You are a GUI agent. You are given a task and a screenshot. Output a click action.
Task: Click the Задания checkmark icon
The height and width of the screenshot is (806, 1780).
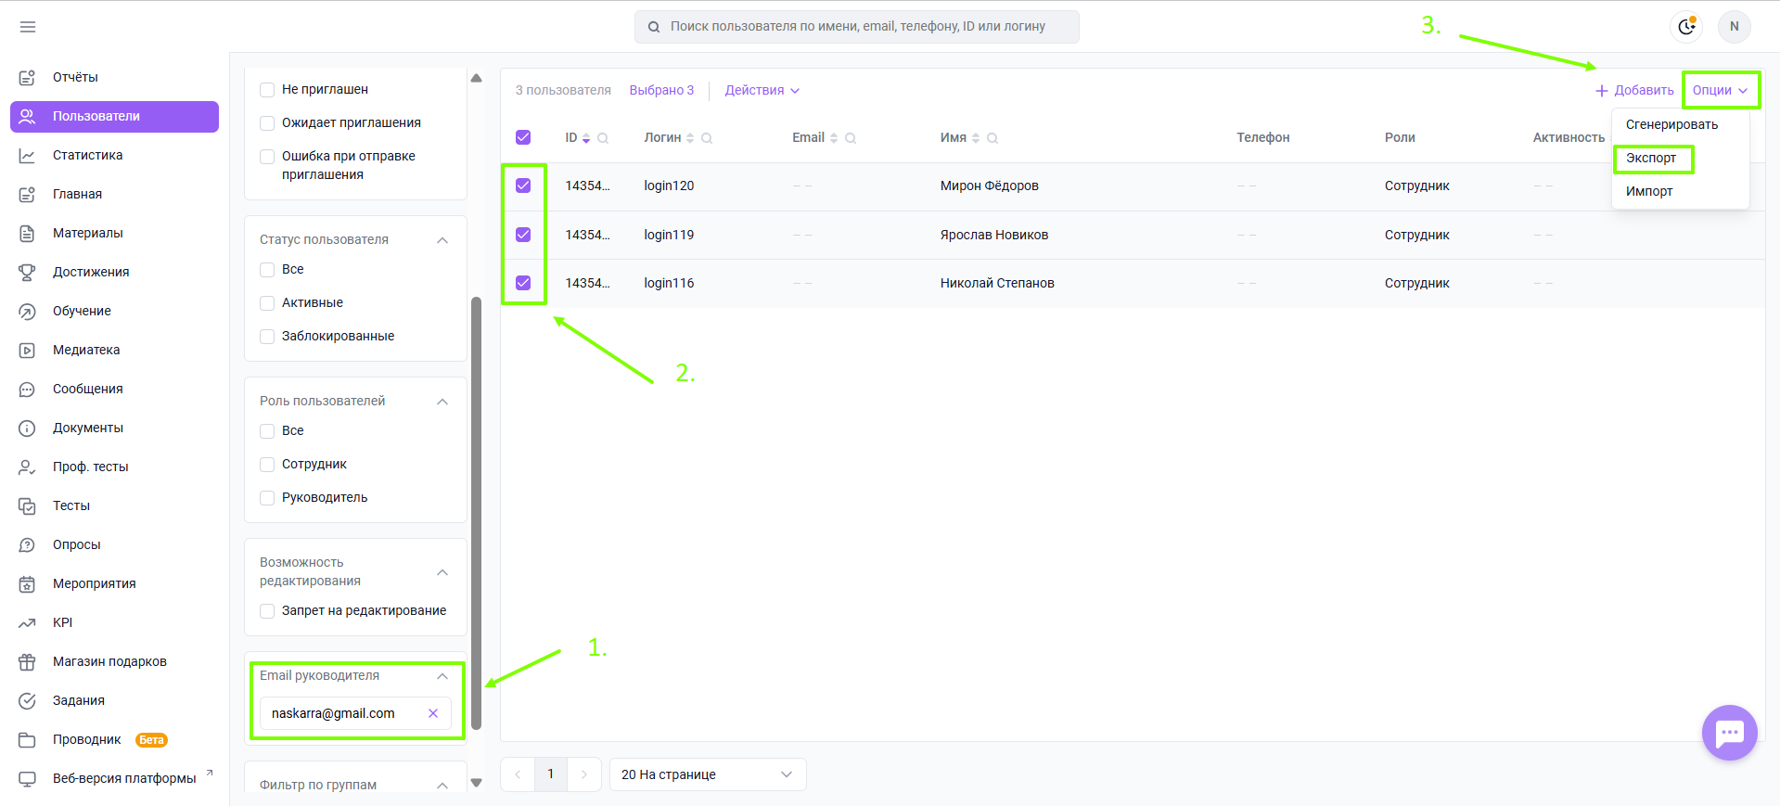27,700
